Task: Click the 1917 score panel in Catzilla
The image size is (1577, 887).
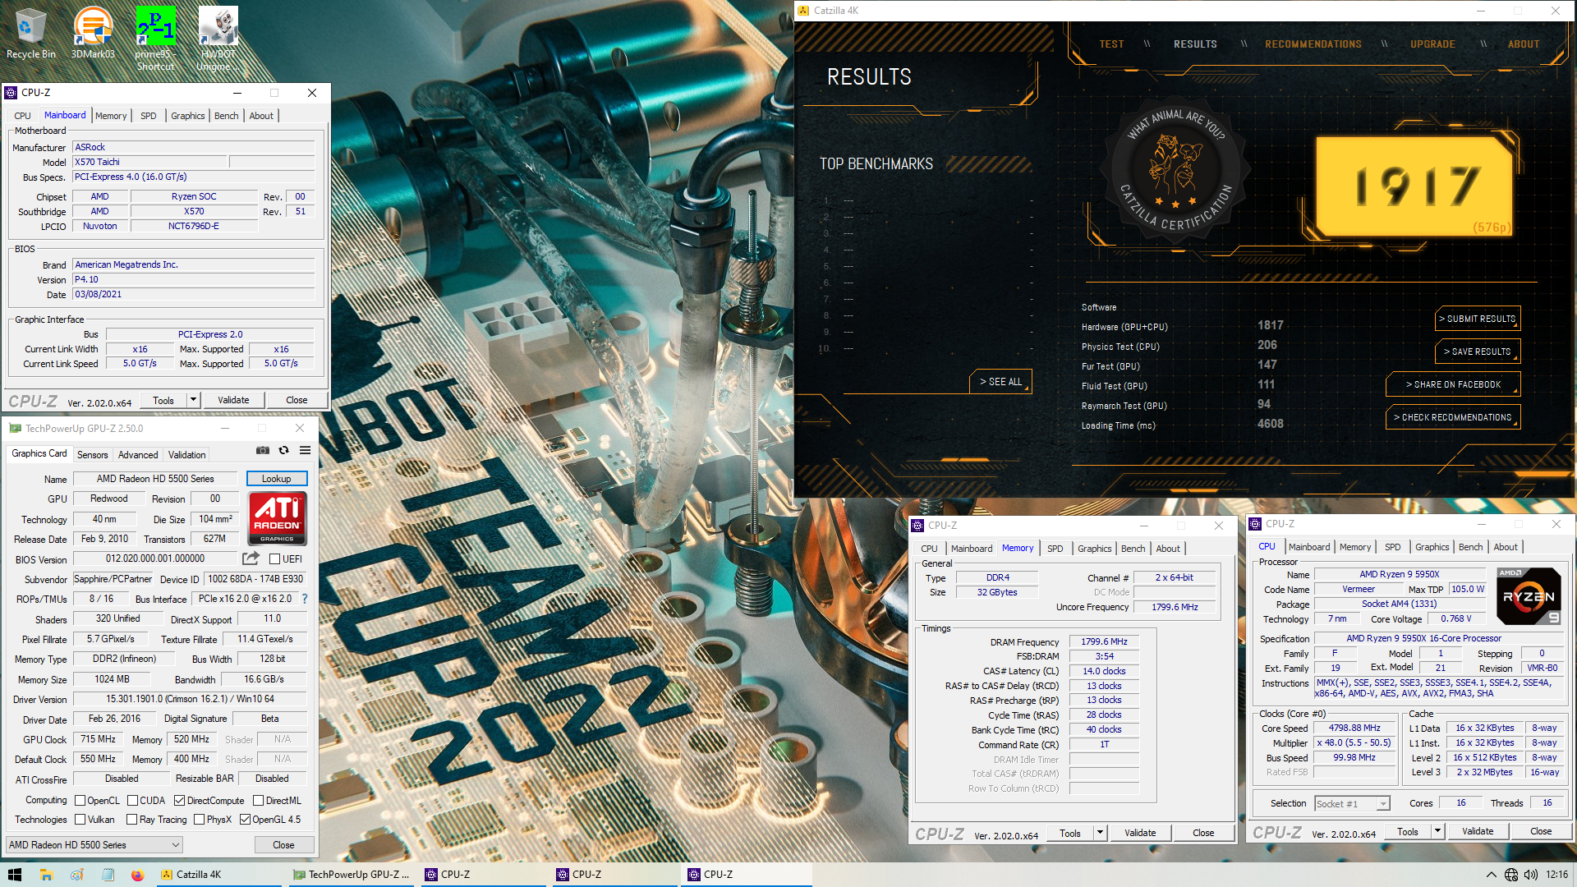Action: (1415, 186)
